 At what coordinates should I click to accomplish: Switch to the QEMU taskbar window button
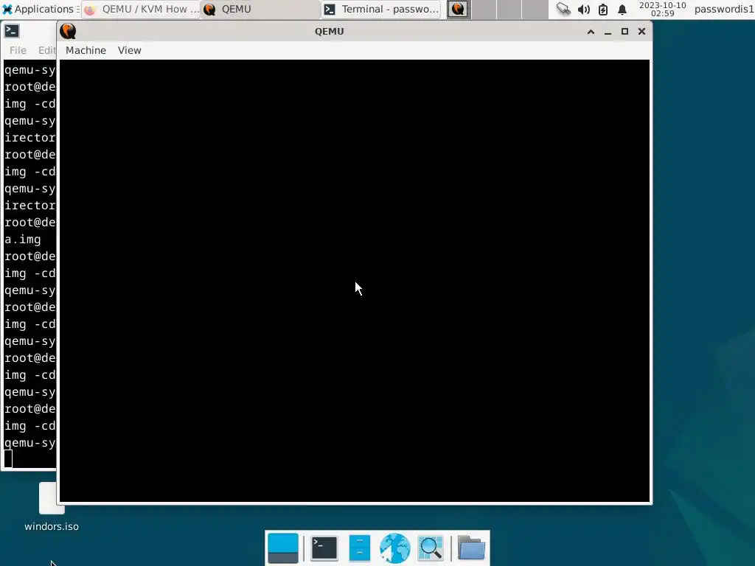[260, 9]
